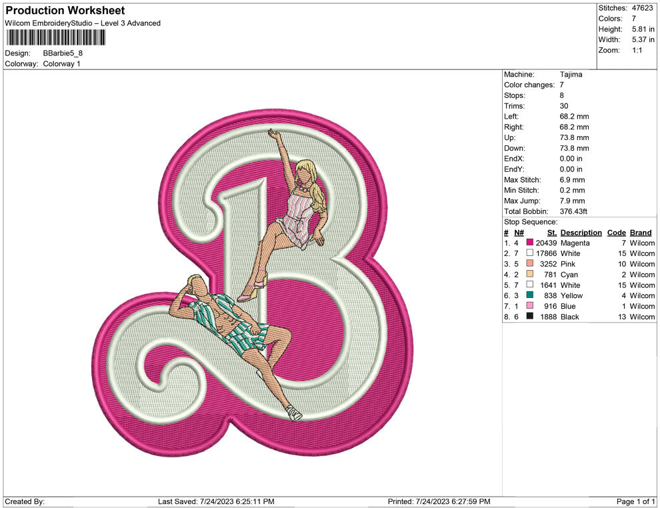Click the St. column header
This screenshot has height=508, width=660.
(551, 233)
